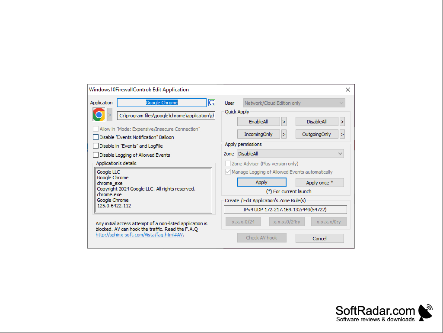The width and height of the screenshot is (443, 333).
Task: Toggle Zone Adviser (Plus version only) checkbox
Action: [x=228, y=163]
